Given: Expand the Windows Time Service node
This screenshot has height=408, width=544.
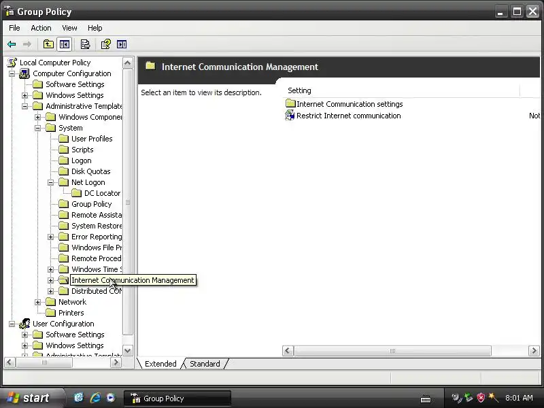Looking at the screenshot, I should (50, 269).
